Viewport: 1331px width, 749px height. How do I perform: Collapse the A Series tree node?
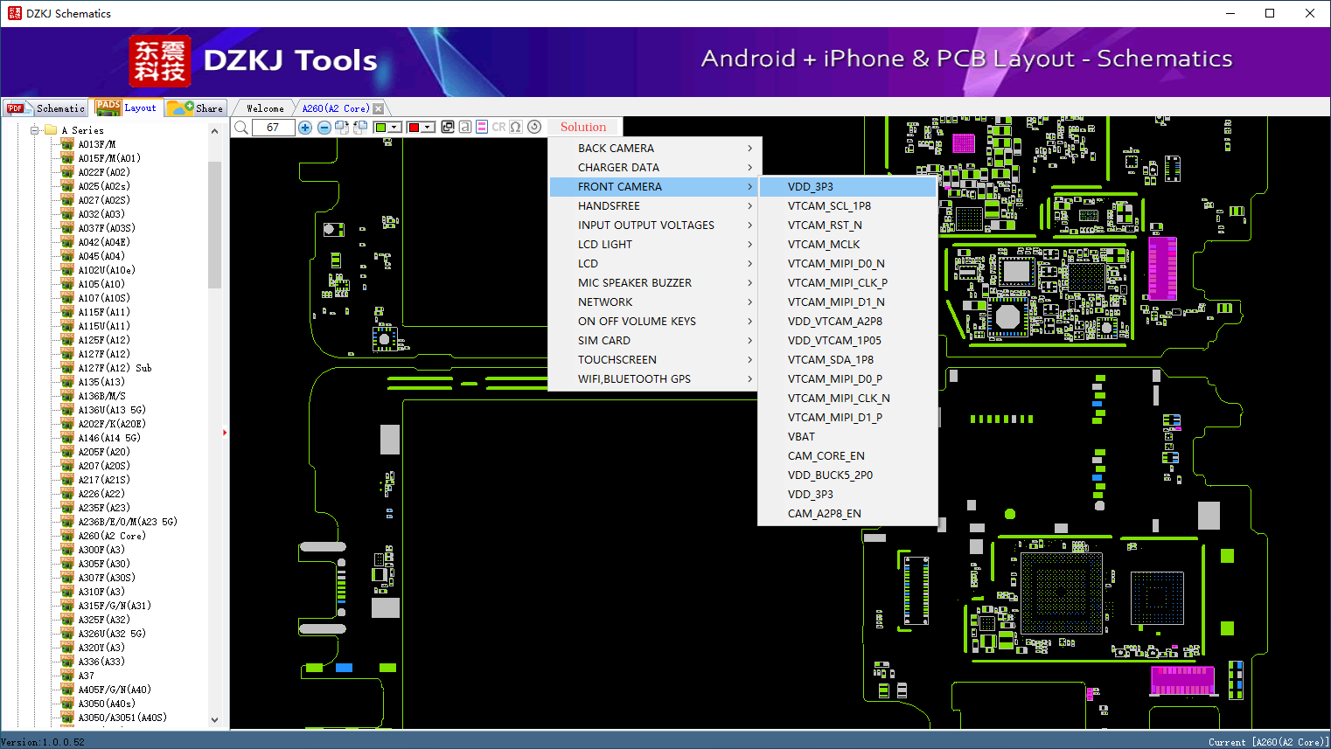pos(35,130)
